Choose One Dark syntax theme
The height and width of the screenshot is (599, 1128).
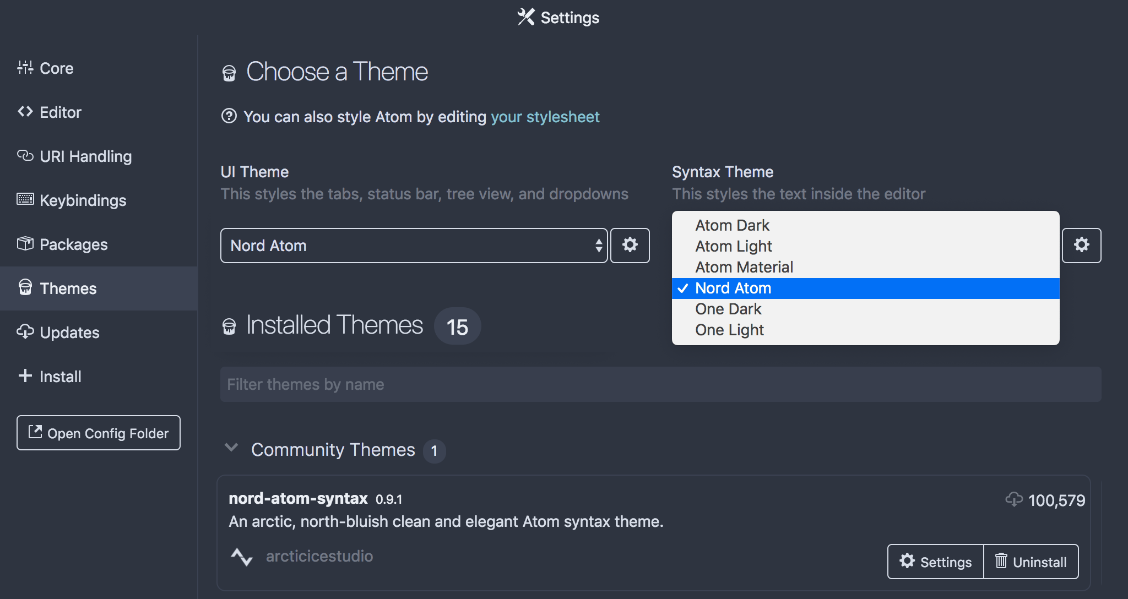pos(865,309)
